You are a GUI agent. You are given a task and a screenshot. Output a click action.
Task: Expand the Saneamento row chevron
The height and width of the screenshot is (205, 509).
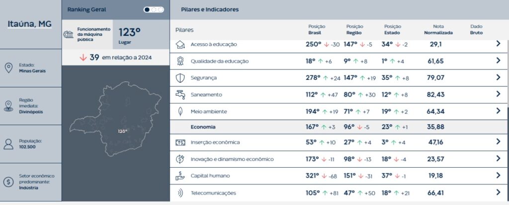point(498,94)
